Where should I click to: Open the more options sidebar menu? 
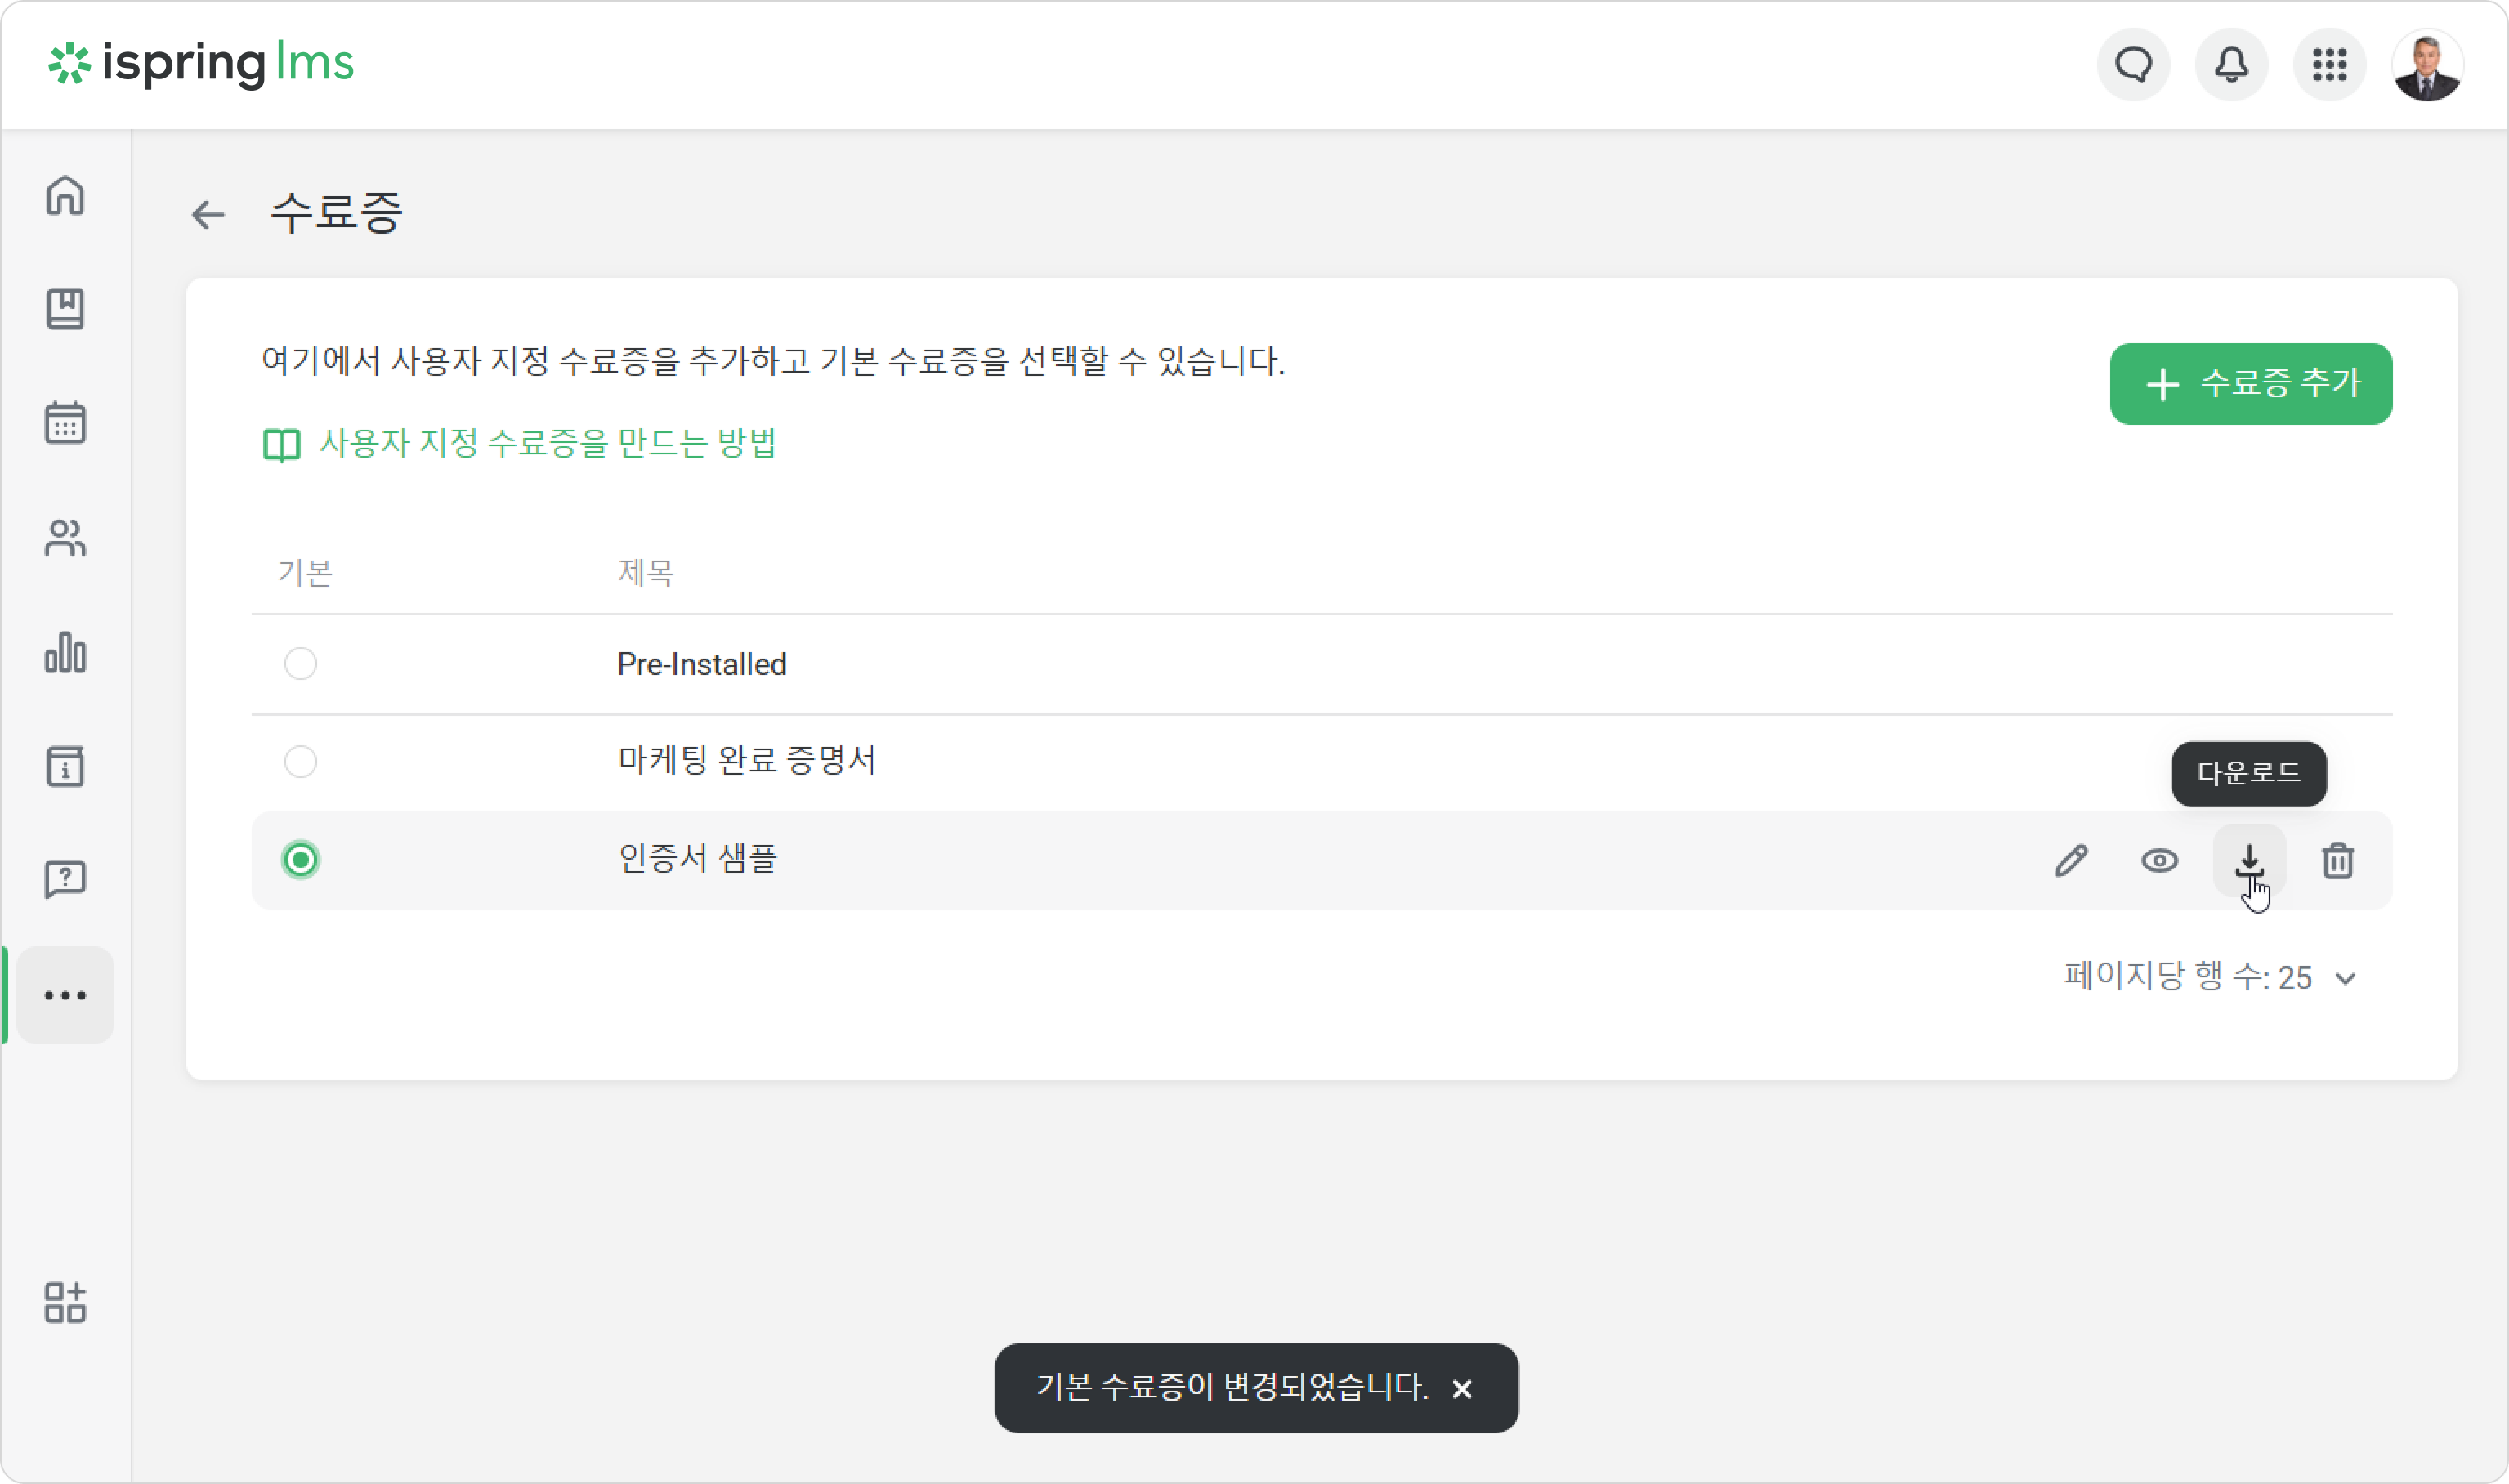tap(65, 995)
